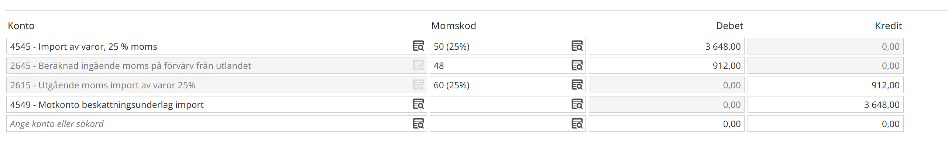
Task: Click credit amount 3 648,00 field
Action: [x=825, y=105]
